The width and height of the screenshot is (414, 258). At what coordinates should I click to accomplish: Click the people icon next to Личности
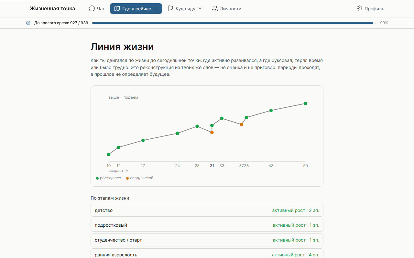(x=215, y=9)
